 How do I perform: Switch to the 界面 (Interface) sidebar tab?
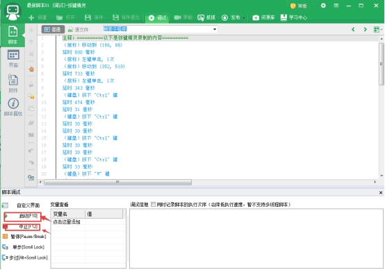13,58
